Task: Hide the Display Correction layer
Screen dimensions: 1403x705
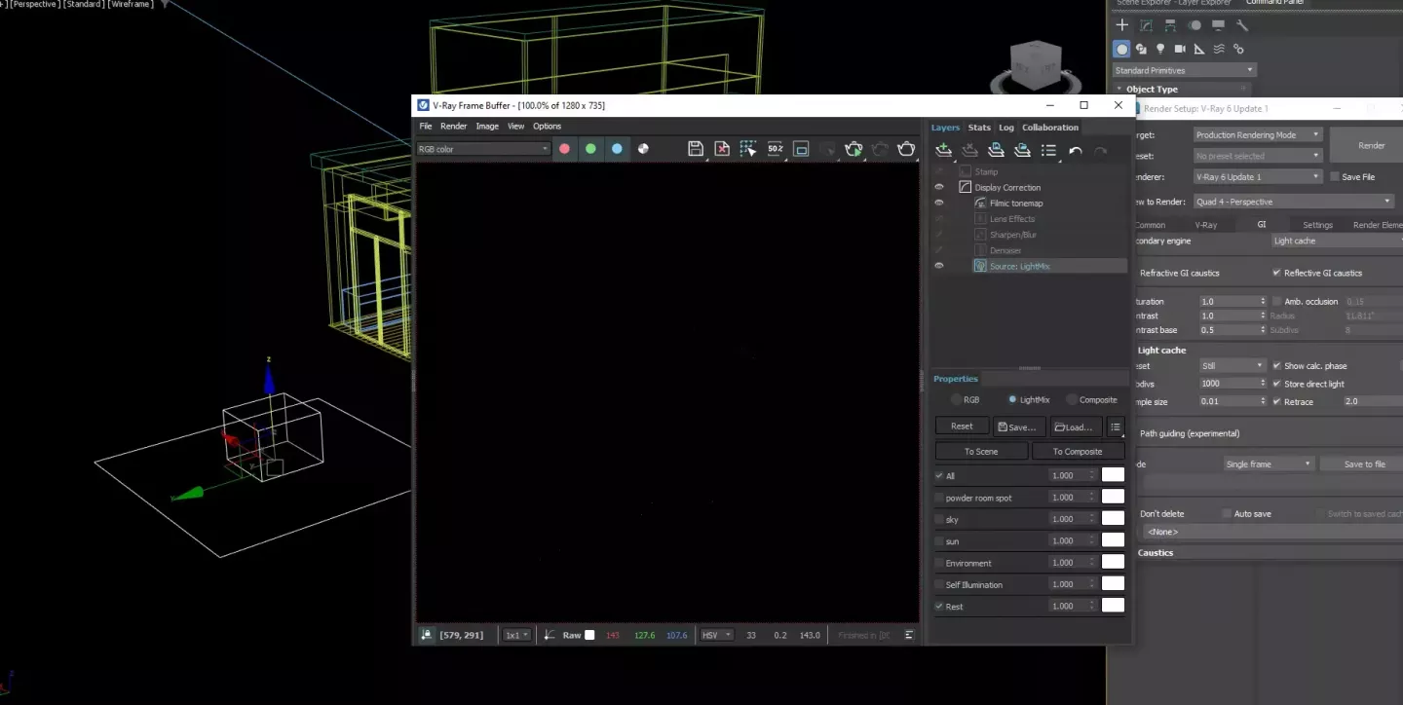Action: pyautogui.click(x=939, y=187)
